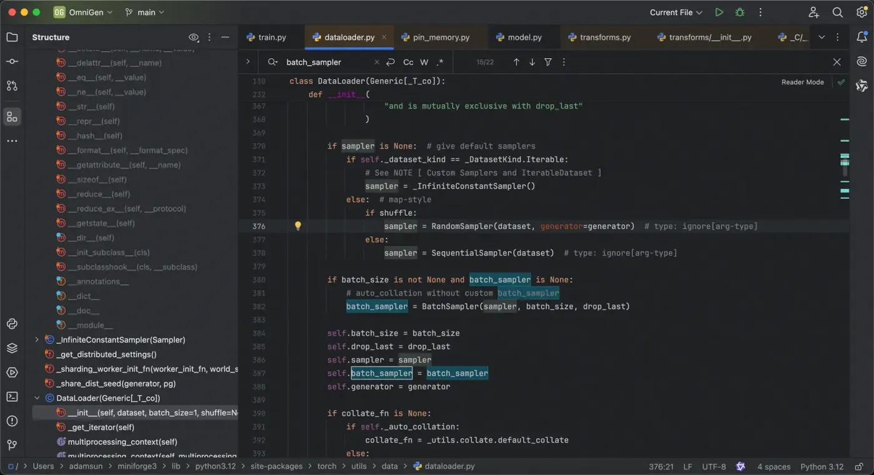Switch to the pin_memory.py tab
Screen dimensions: 874x475
point(435,37)
